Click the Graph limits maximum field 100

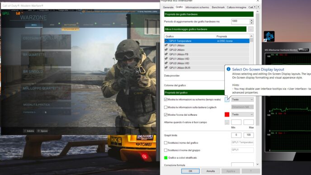point(249,135)
